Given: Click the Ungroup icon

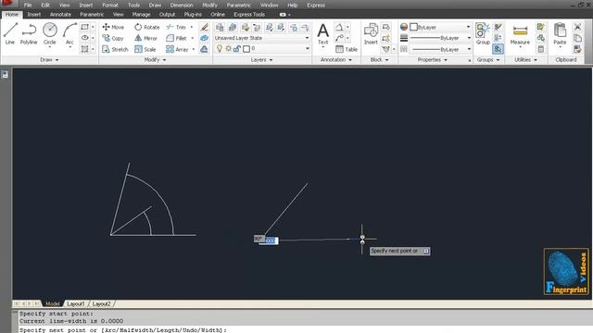Looking at the screenshot, I should [x=498, y=27].
